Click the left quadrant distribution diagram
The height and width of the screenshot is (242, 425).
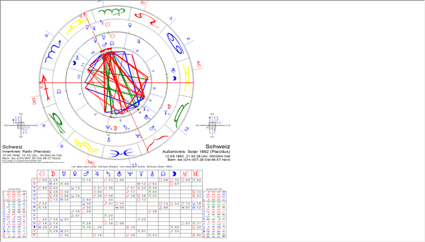(x=21, y=125)
